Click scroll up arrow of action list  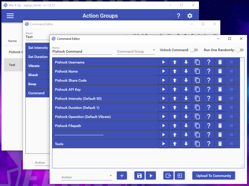point(242,60)
